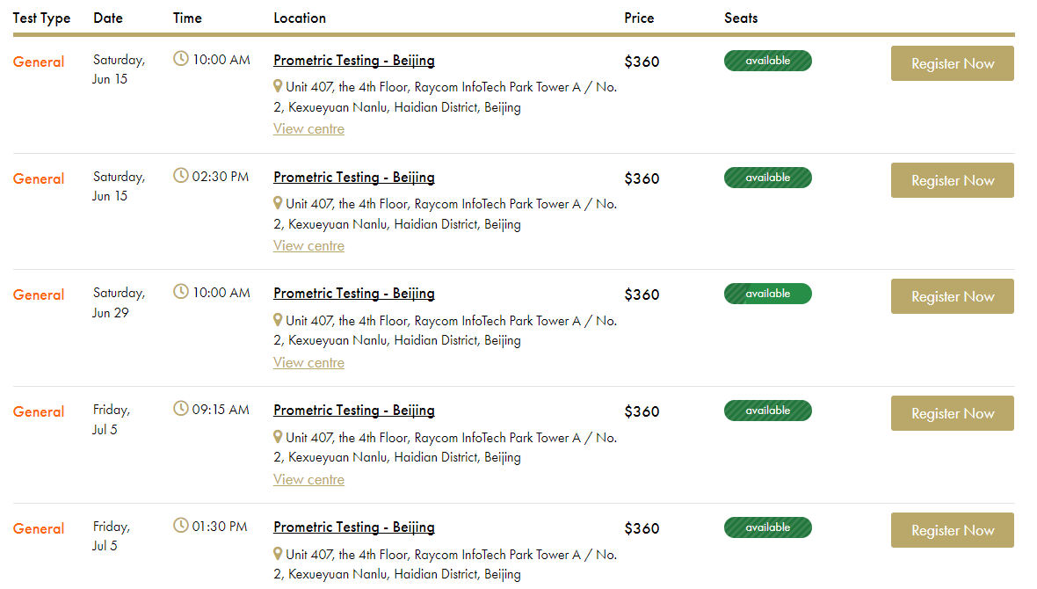
Task: Click clock icon for Jun 29 10:00 AM
Action: [x=181, y=292]
